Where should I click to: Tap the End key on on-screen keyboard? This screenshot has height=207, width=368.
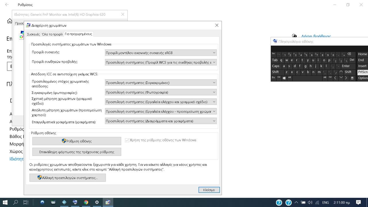(x=363, y=60)
